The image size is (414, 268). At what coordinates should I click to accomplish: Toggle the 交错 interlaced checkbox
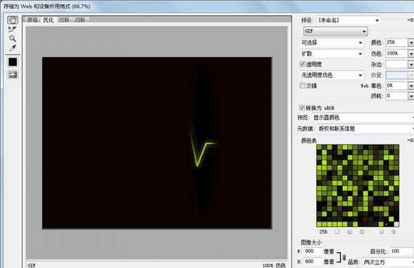tap(302, 86)
